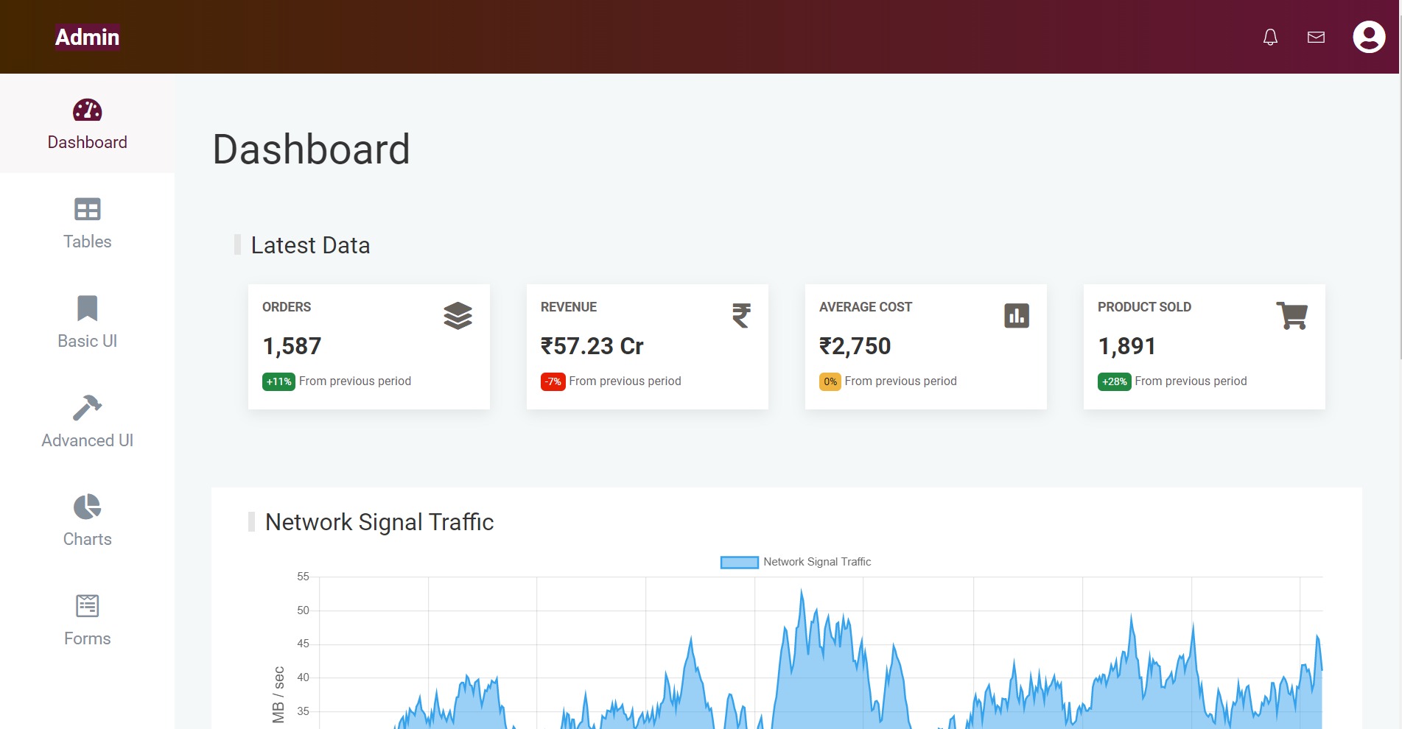The width and height of the screenshot is (1402, 729).
Task: Click the Orders layers stack icon
Action: point(458,316)
